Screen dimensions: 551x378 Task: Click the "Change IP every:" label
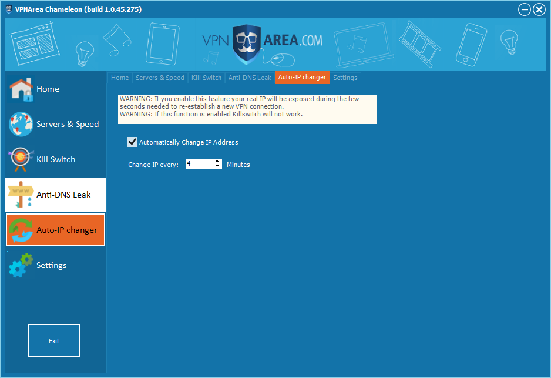[153, 165]
